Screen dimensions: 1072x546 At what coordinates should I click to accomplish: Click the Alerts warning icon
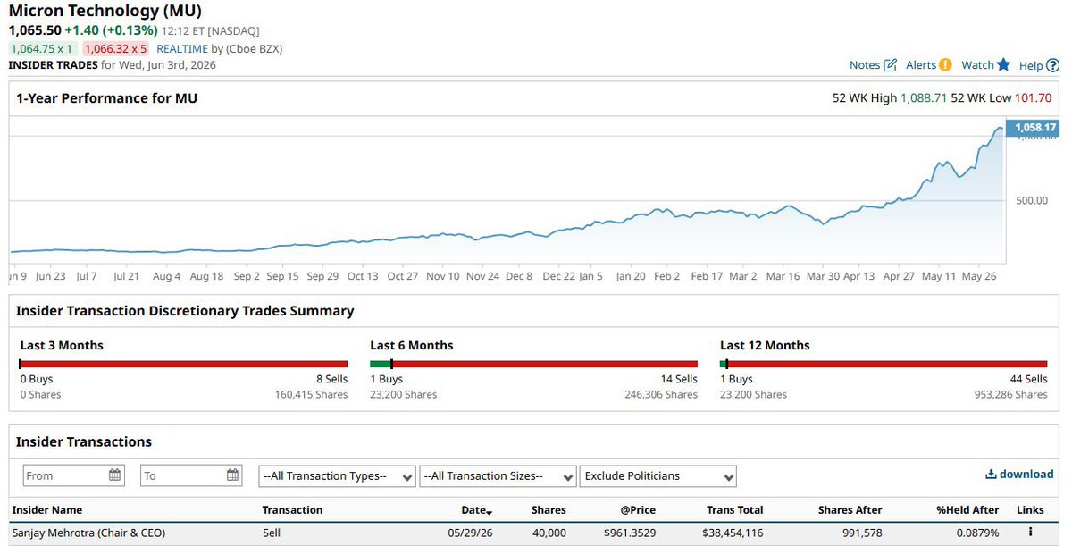click(x=945, y=65)
